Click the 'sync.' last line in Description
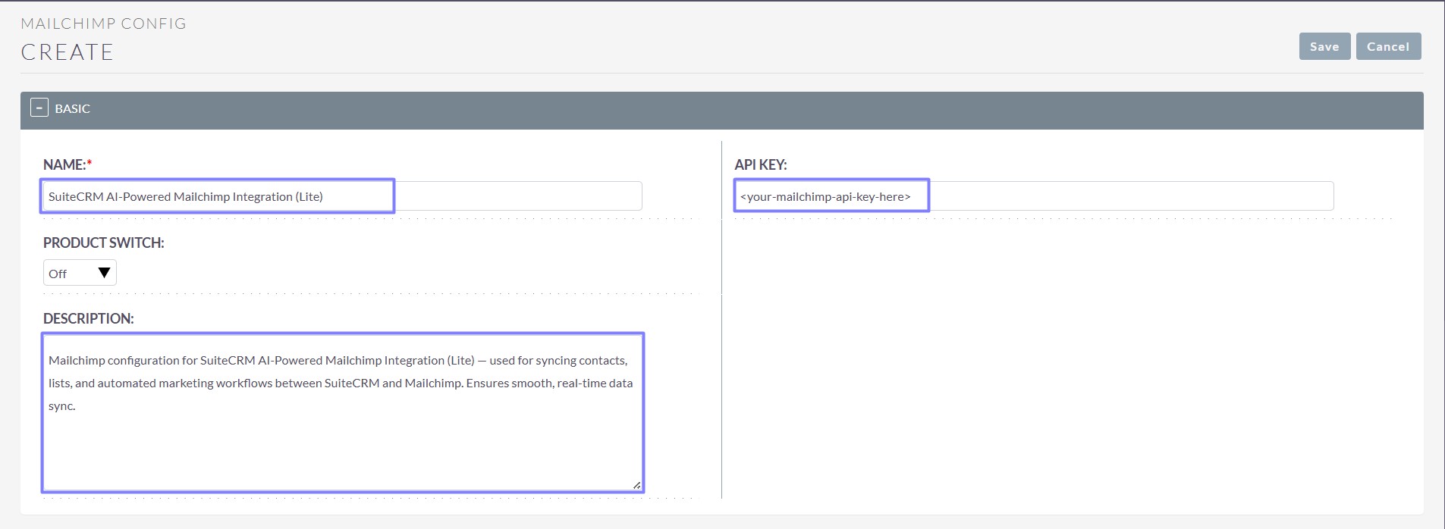The image size is (1445, 529). [x=62, y=406]
